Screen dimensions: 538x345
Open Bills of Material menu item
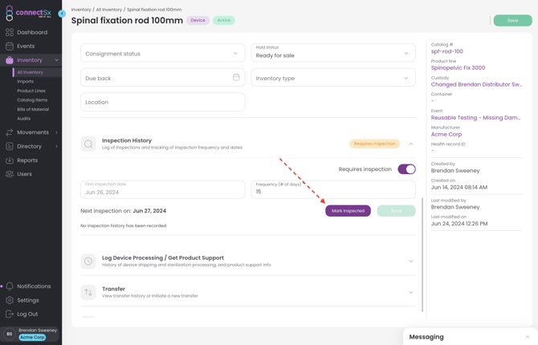click(33, 109)
